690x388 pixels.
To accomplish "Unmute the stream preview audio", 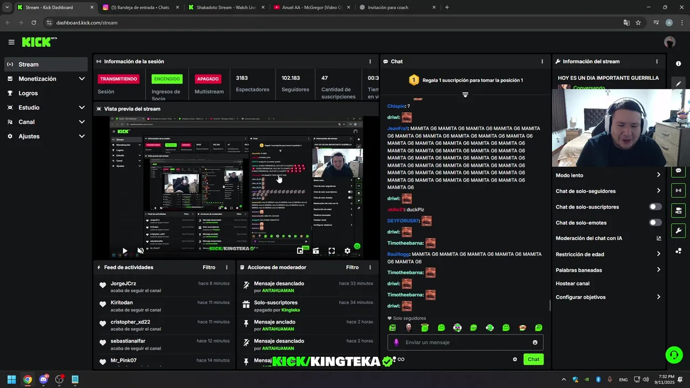I will 141,251.
